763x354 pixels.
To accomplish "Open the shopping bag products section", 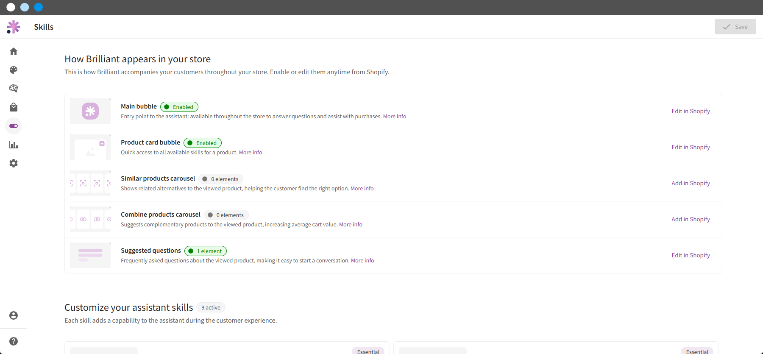I will click(x=14, y=107).
